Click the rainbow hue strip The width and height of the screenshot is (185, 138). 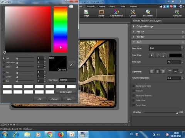(x=61, y=30)
